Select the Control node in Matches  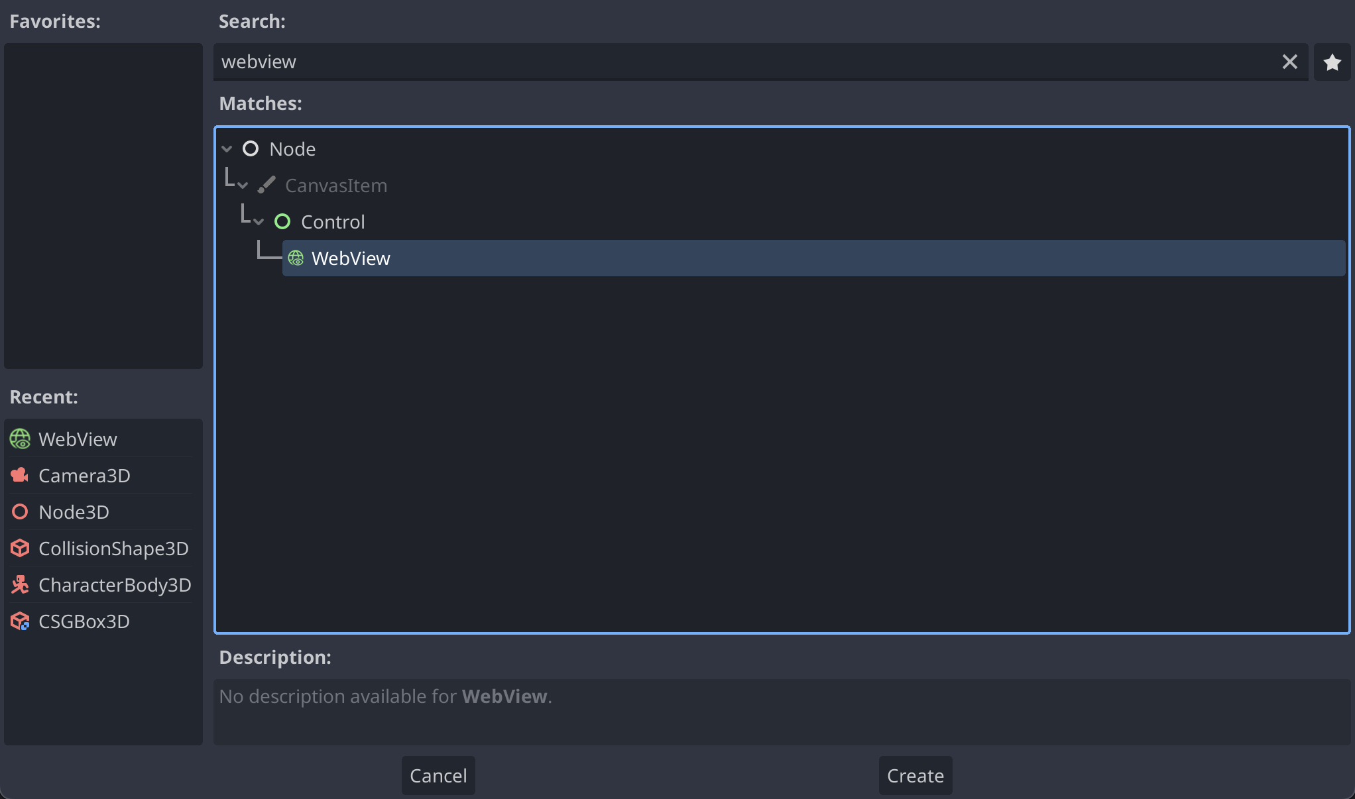(333, 222)
